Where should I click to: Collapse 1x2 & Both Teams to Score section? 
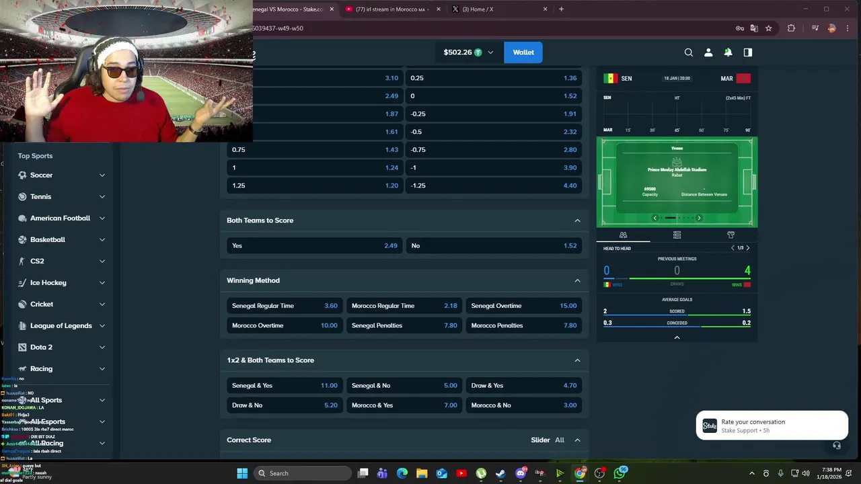tap(577, 360)
